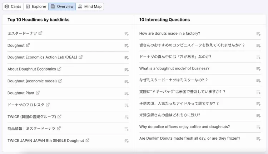Viewport: 268px width, 154px height.
Task: Add About Doughnut Economics to list
Action: click(x=126, y=69)
